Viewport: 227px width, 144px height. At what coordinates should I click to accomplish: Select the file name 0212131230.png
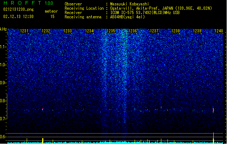click(18, 10)
